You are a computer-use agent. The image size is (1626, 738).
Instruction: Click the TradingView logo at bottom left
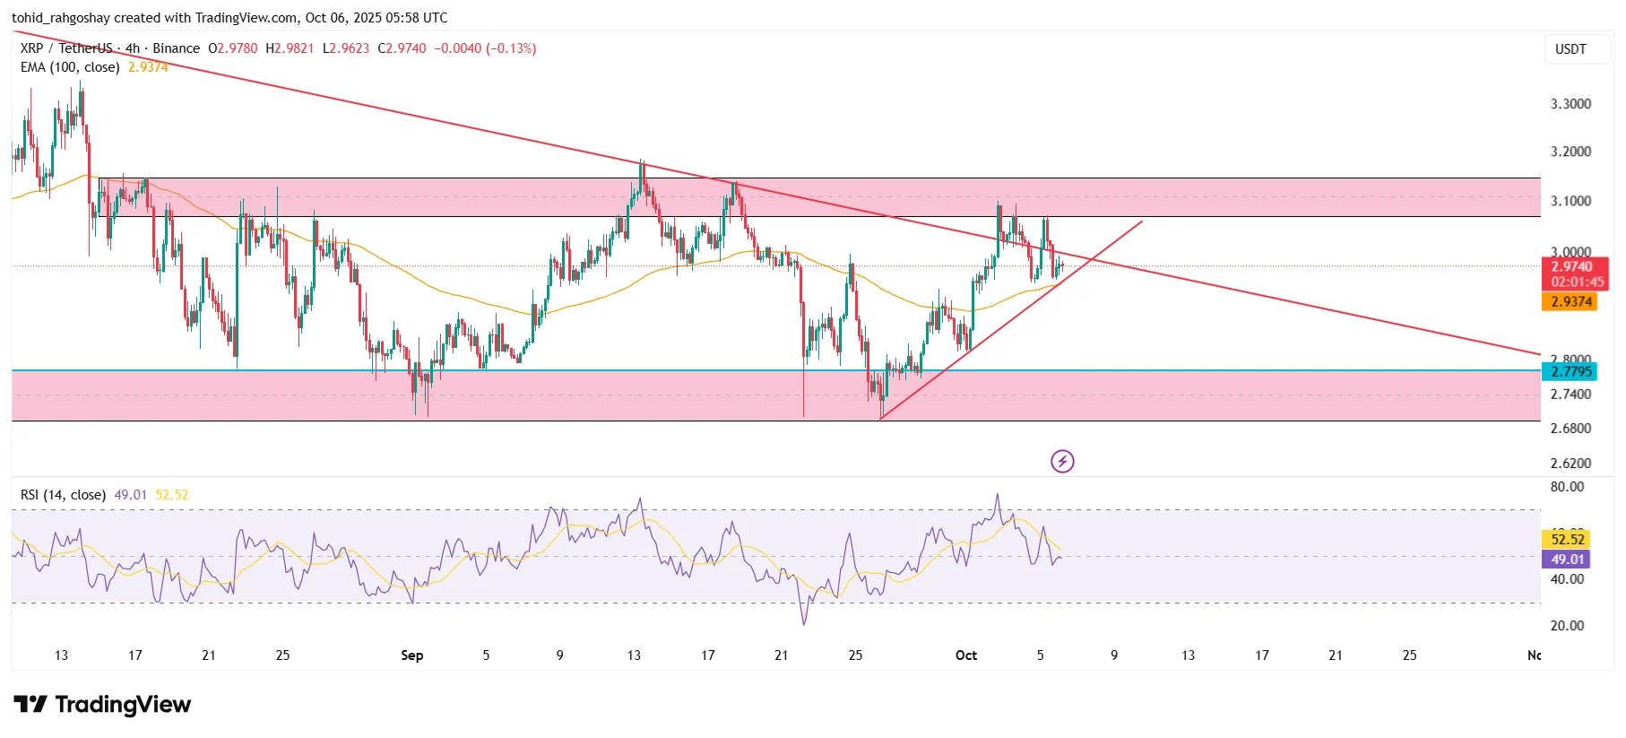(x=102, y=705)
